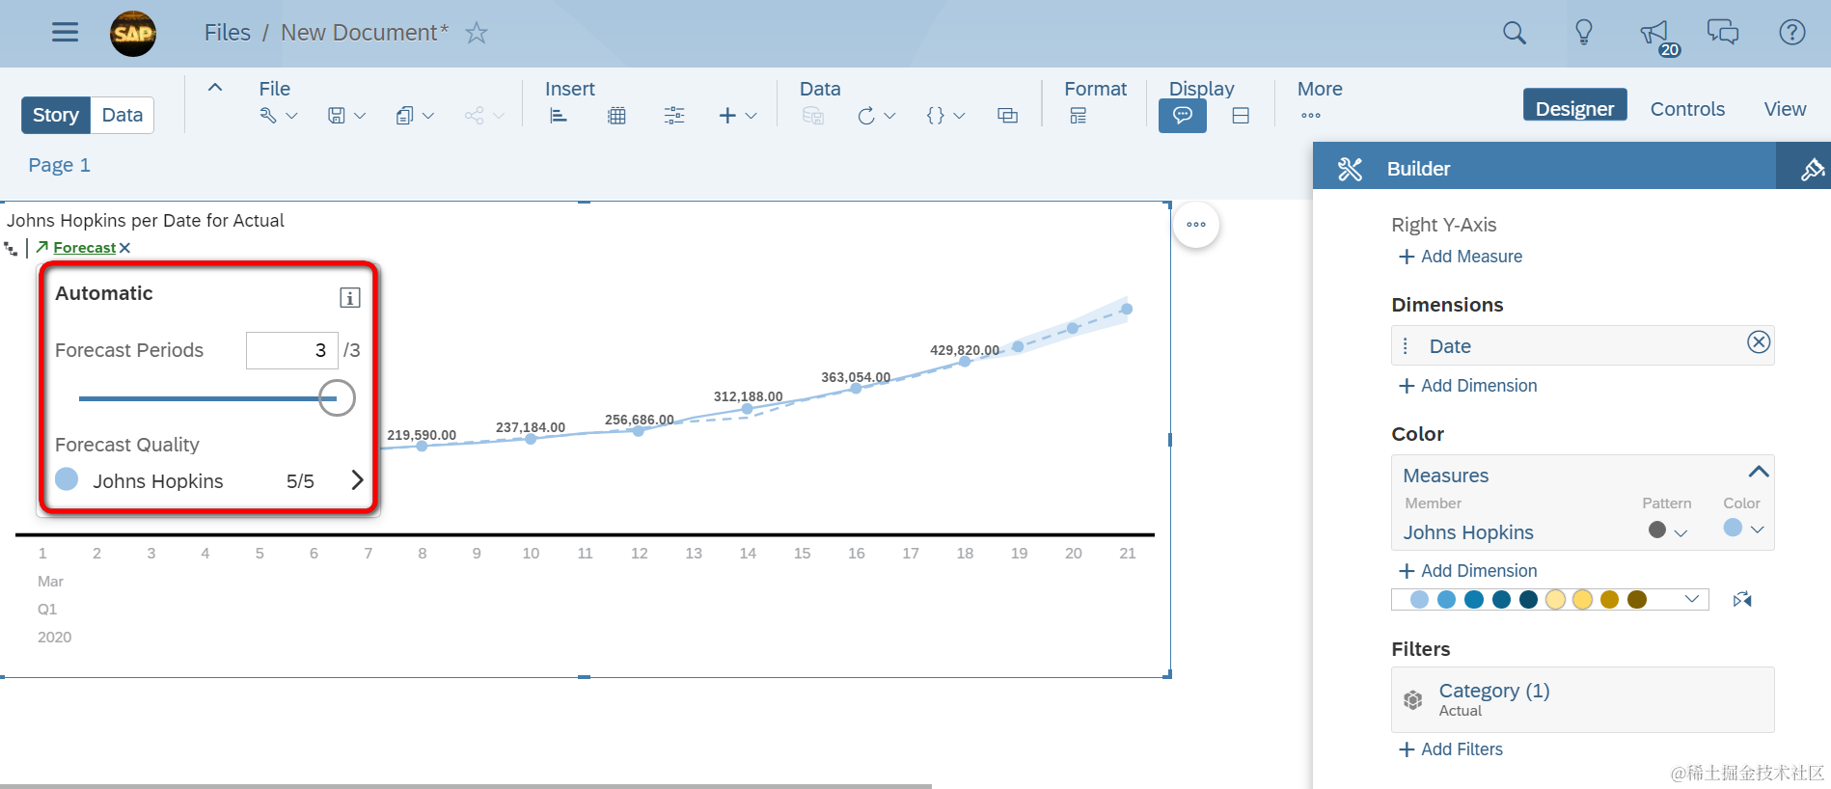Viewport: 1831px width, 789px height.
Task: Switch to Story mode
Action: [56, 115]
